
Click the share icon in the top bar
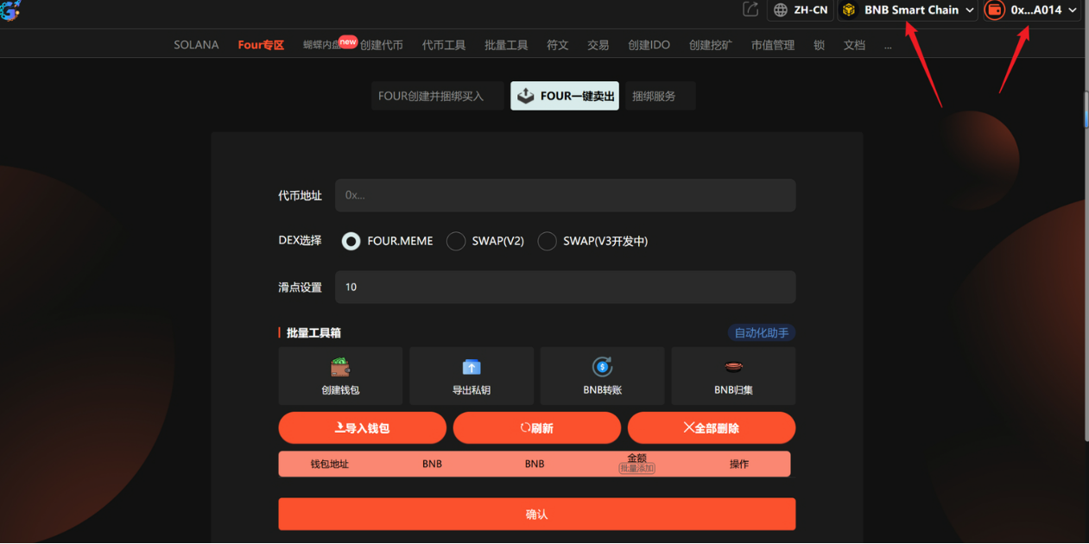point(750,9)
